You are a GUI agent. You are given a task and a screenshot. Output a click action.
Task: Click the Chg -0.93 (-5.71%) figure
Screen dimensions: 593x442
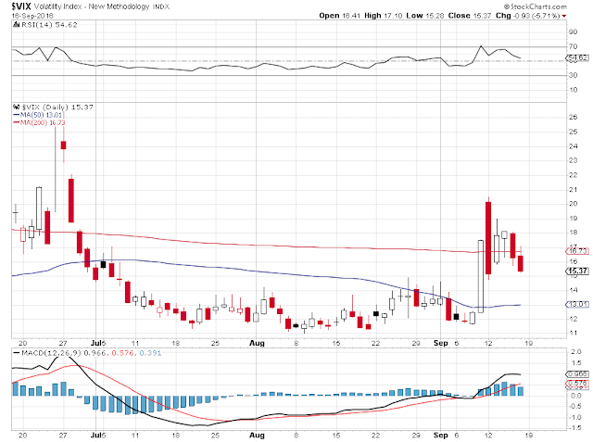pyautogui.click(x=527, y=16)
